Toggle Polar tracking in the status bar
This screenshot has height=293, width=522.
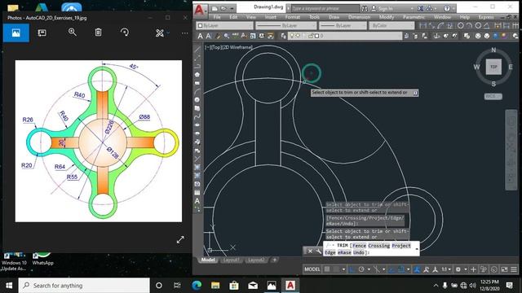[361, 269]
